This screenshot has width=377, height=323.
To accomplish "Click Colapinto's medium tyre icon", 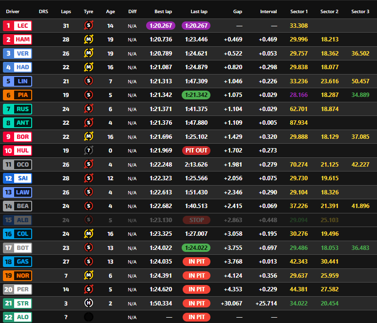I will pyautogui.click(x=88, y=234).
